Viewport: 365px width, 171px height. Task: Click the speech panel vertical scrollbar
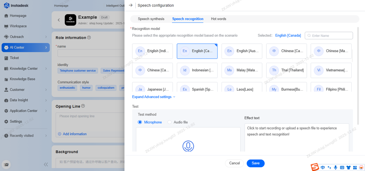tap(358, 74)
